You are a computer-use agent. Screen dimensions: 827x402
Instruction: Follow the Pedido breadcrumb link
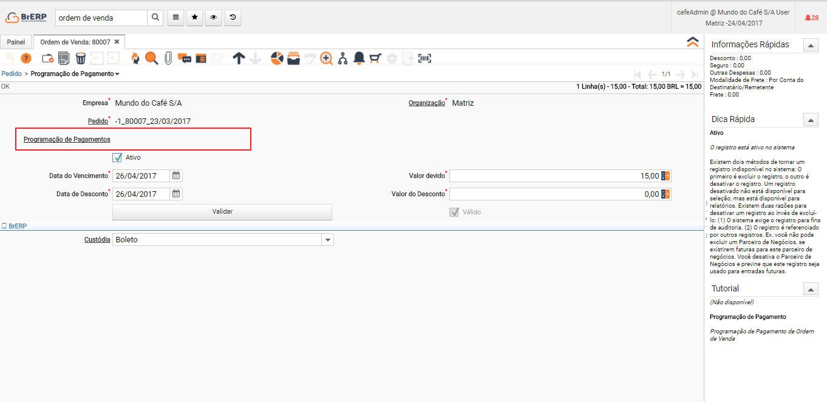[x=12, y=74]
